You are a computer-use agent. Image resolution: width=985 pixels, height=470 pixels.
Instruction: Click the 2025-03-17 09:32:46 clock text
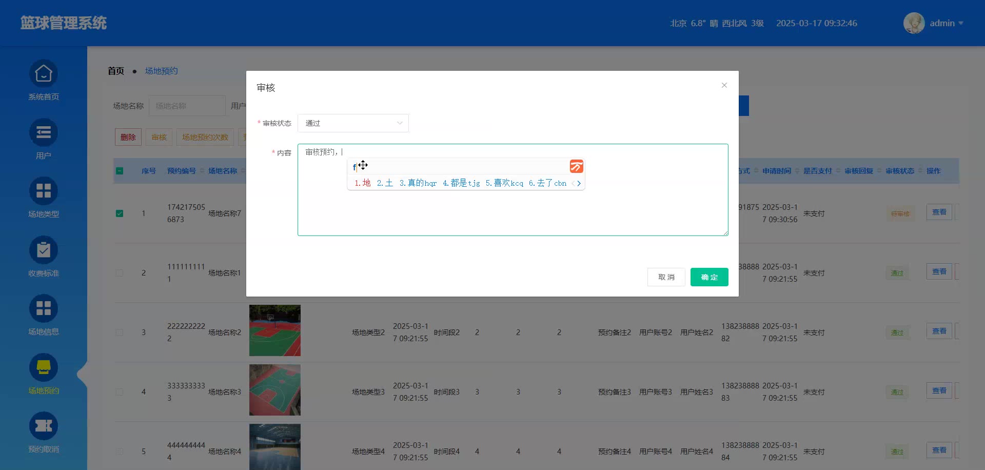pyautogui.click(x=817, y=23)
